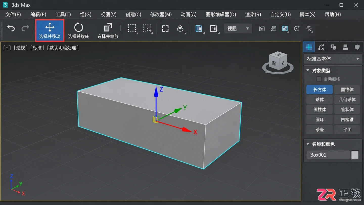
Task: Click the 几何球体 geosphere button
Action: 347,99
